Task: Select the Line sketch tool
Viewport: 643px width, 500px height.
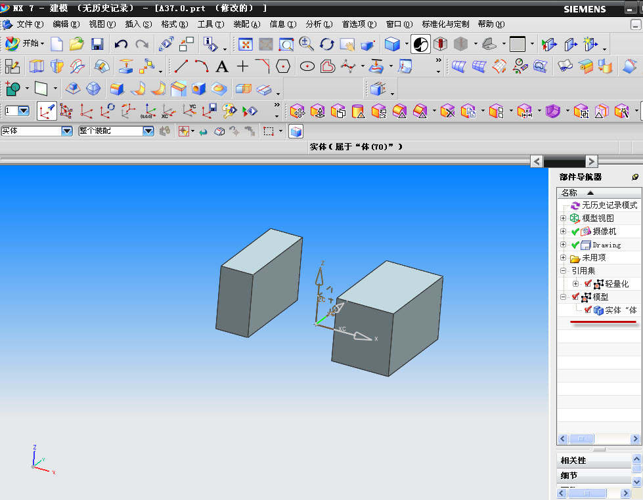Action: [x=181, y=66]
